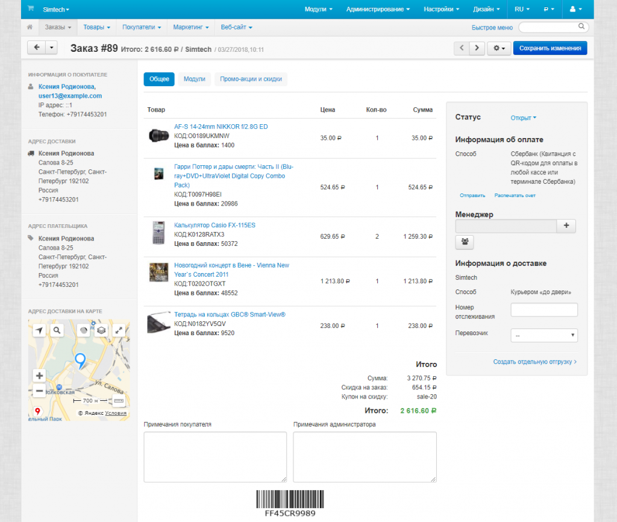Click the Отправить payment link
This screenshot has width=617, height=522.
point(472,195)
